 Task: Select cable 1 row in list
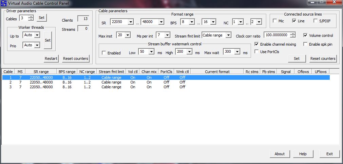[x=166, y=77]
